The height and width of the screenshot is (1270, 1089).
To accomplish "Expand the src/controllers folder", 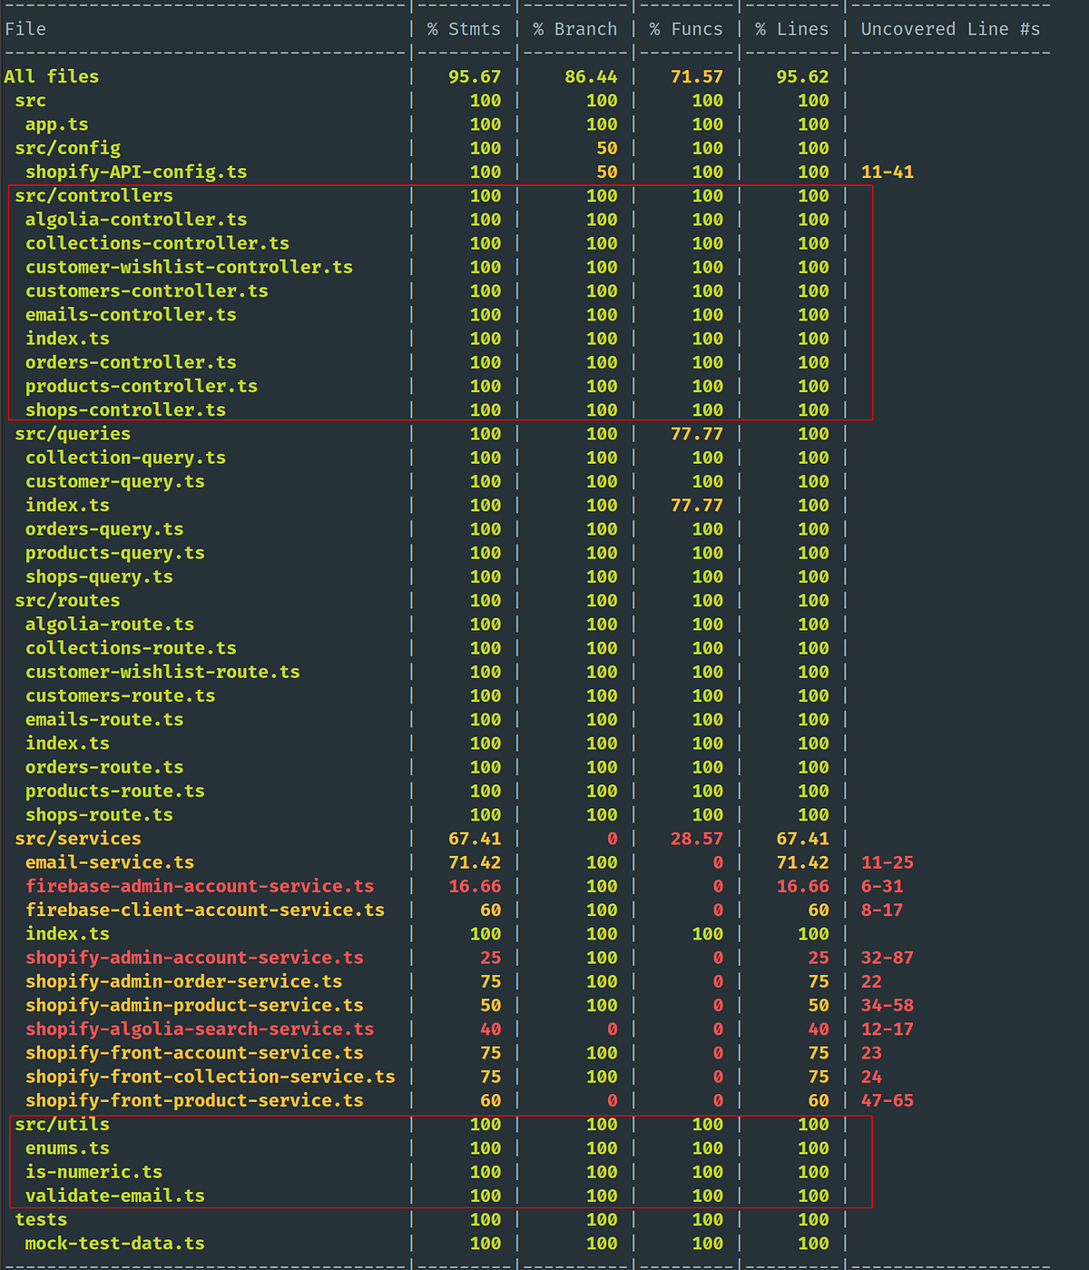I will tap(93, 195).
